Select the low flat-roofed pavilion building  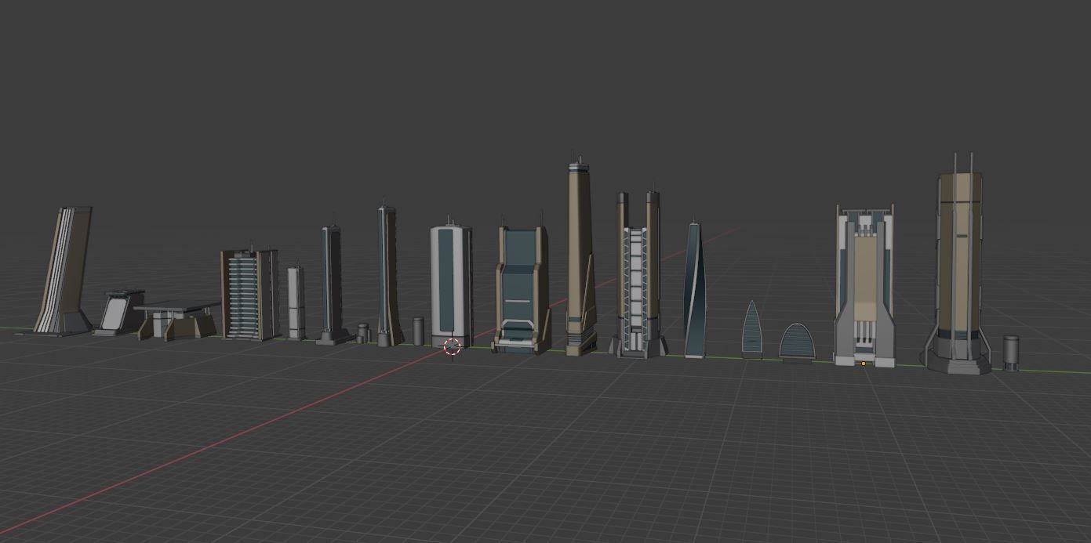pyautogui.click(x=176, y=320)
